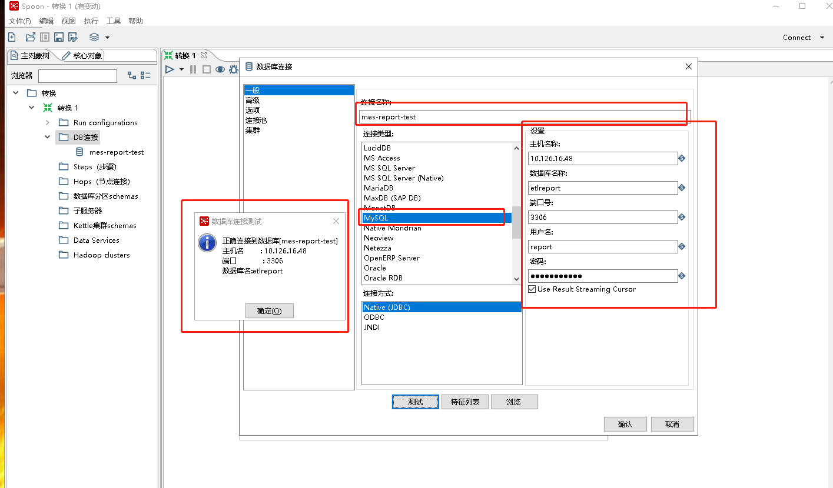Select the 数据库分区schemas folder
Screen dimensions: 833x488
106,196
